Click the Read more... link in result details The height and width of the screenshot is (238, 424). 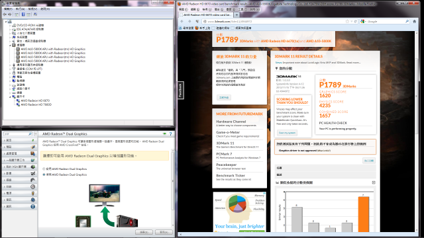click(353, 63)
